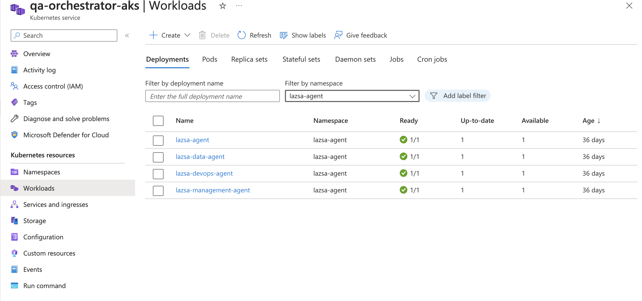
Task: Click the Overview sidebar icon
Action: [14, 54]
